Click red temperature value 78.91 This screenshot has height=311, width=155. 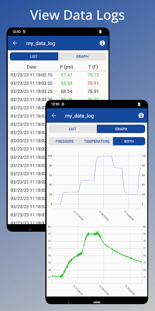[x=93, y=83]
